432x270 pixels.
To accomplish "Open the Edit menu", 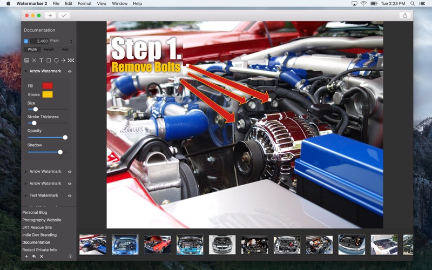I will (x=69, y=3).
